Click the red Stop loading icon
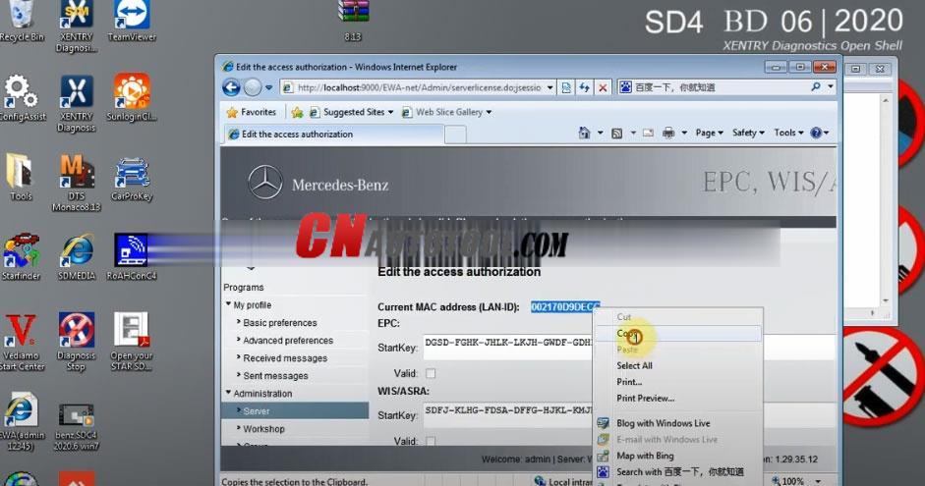 (603, 87)
